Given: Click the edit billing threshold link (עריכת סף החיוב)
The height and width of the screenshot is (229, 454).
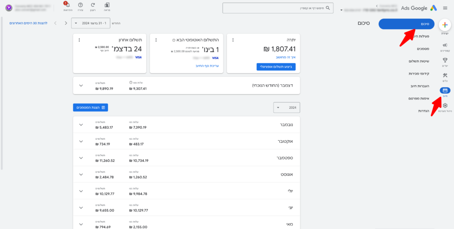Looking at the screenshot, I should pos(207,66).
